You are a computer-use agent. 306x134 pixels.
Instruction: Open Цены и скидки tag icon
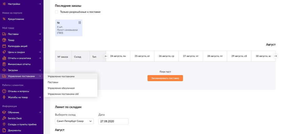click(x=4, y=52)
